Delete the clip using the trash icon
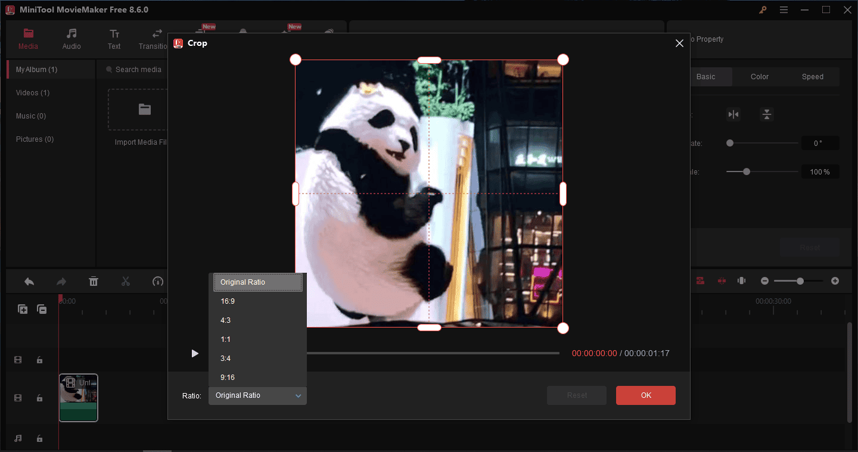Viewport: 858px width, 452px height. pos(94,280)
